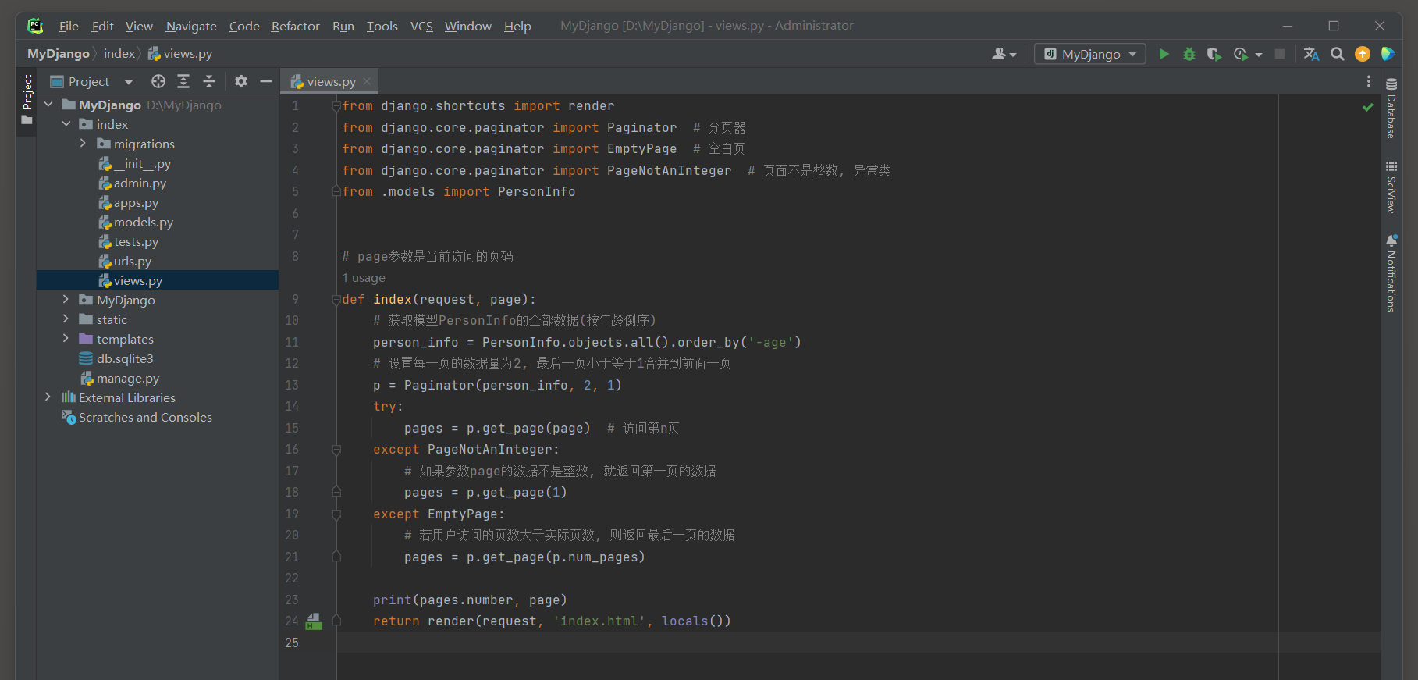This screenshot has width=1418, height=680.
Task: Collapse the MyDjango root folder
Action: click(48, 105)
